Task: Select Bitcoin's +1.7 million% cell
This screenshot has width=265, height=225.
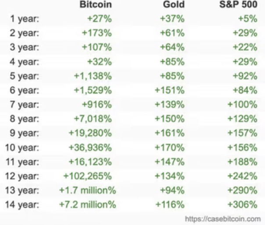Action: [x=87, y=190]
